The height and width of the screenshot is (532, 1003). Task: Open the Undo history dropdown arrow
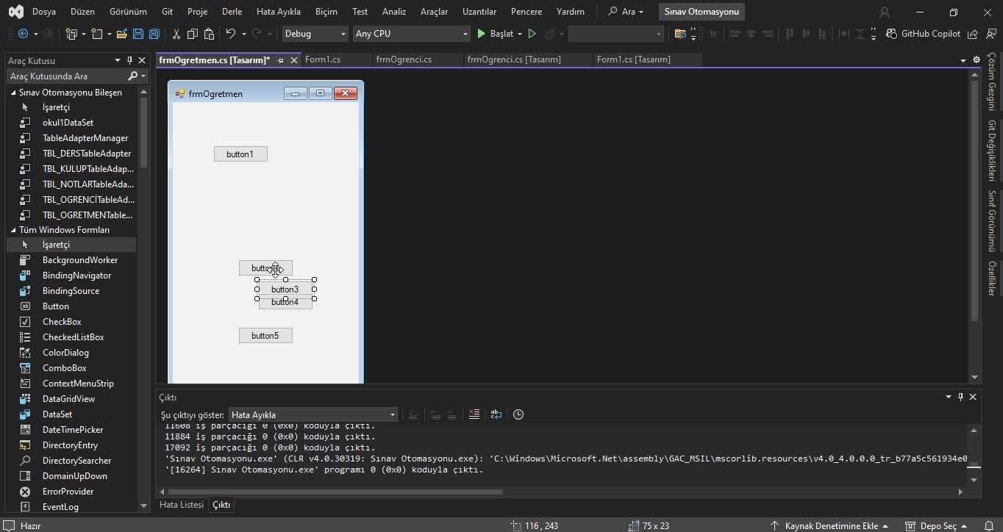[243, 34]
